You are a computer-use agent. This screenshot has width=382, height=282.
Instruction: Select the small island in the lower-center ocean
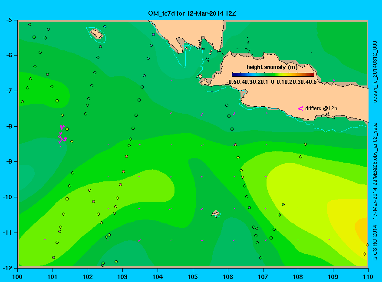click(x=215, y=214)
